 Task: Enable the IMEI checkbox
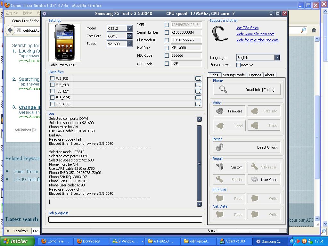tap(167, 25)
